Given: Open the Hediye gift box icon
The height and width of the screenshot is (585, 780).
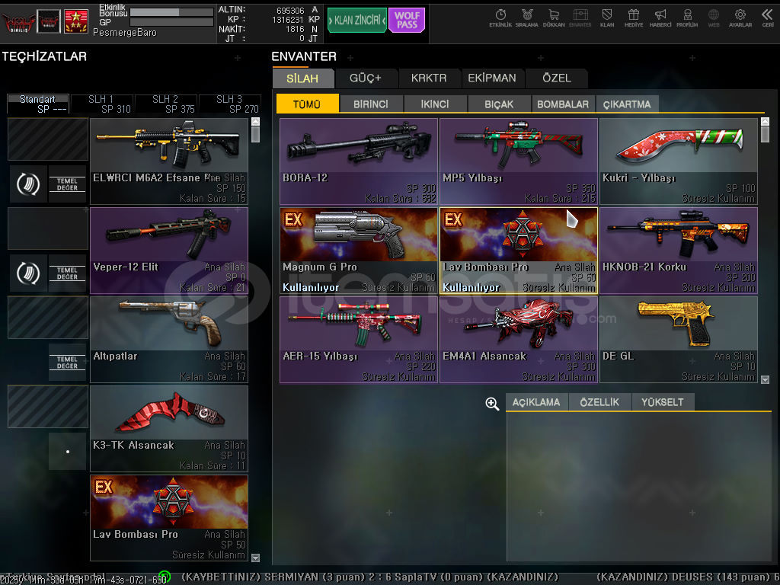Looking at the screenshot, I should point(633,18).
